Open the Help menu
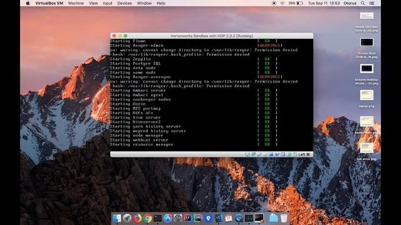 point(161,3)
